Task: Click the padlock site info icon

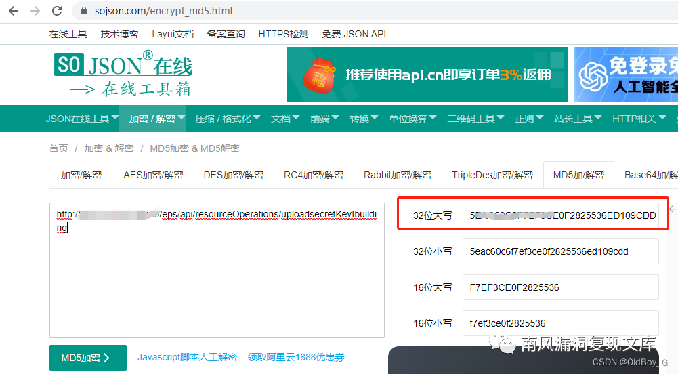Action: click(84, 11)
